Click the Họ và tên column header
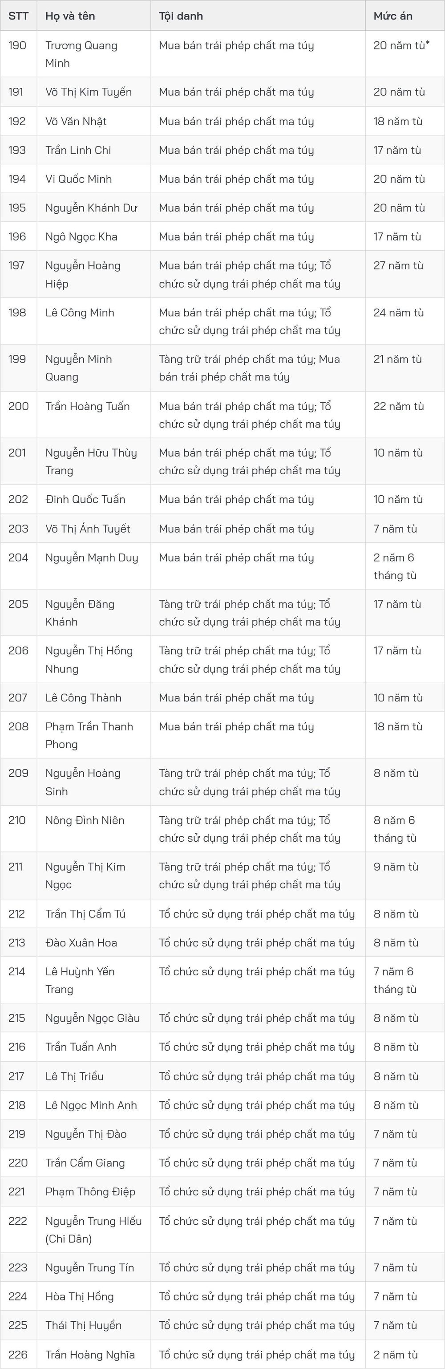Image resolution: width=445 pixels, height=1369 pixels. pyautogui.click(x=70, y=16)
